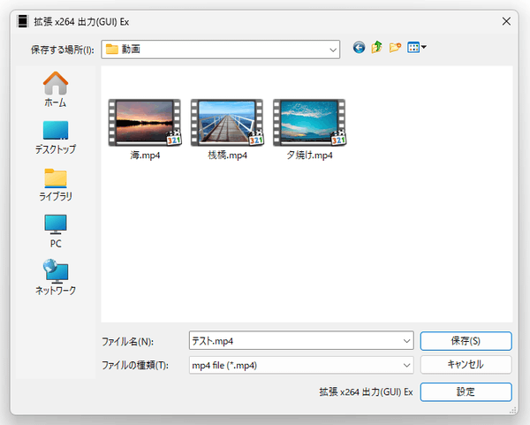This screenshot has width=530, height=425.
Task: Open ネットワーク in the places bar
Action: 56,277
